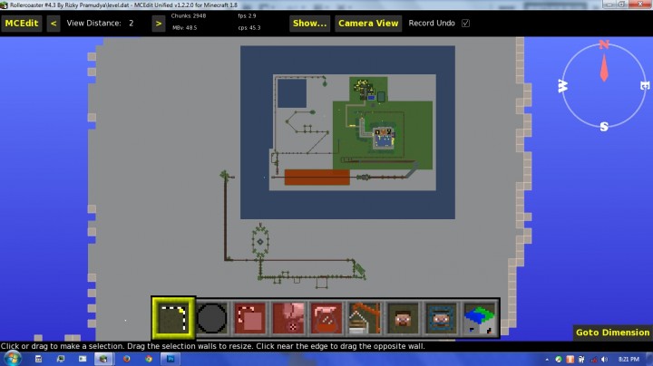653x366 pixels.
Task: Select the Brush tool (dark circle icon)
Action: click(211, 319)
